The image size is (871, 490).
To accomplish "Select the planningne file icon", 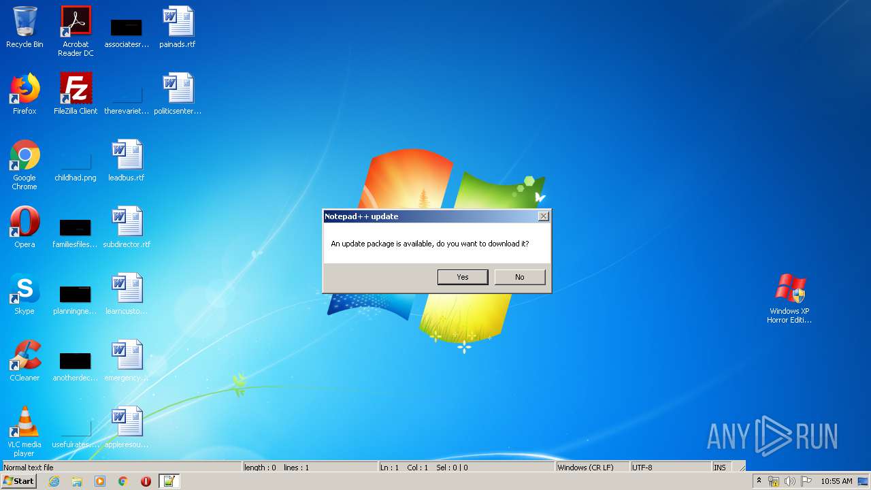I will [x=76, y=299].
